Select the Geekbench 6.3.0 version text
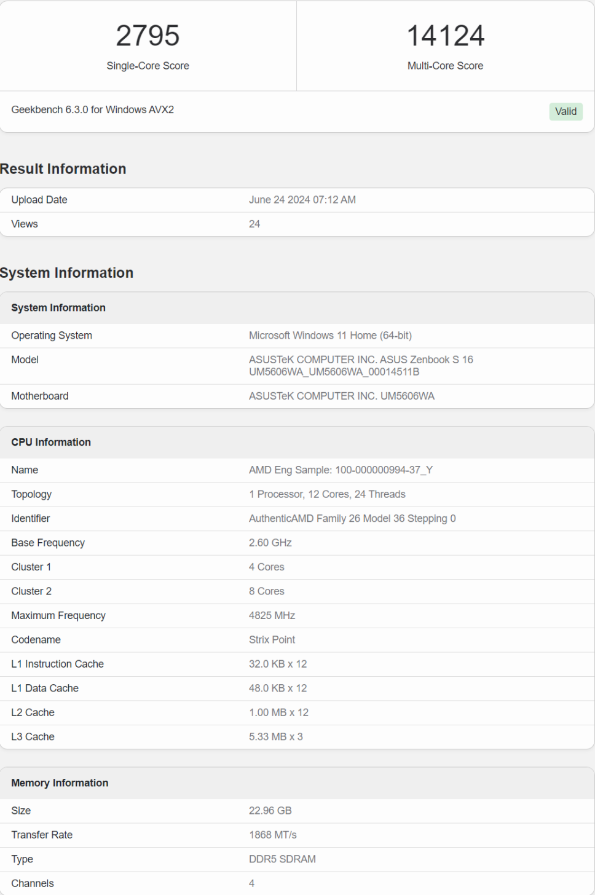This screenshot has width=595, height=895. tap(92, 109)
